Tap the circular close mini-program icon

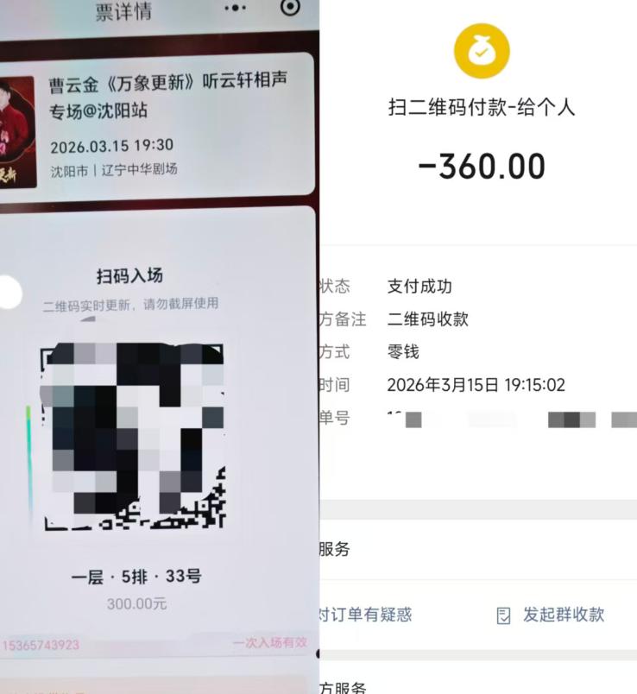point(290,7)
